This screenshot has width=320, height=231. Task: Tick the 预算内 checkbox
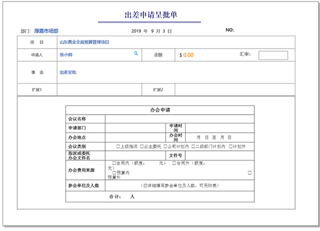click(114, 173)
